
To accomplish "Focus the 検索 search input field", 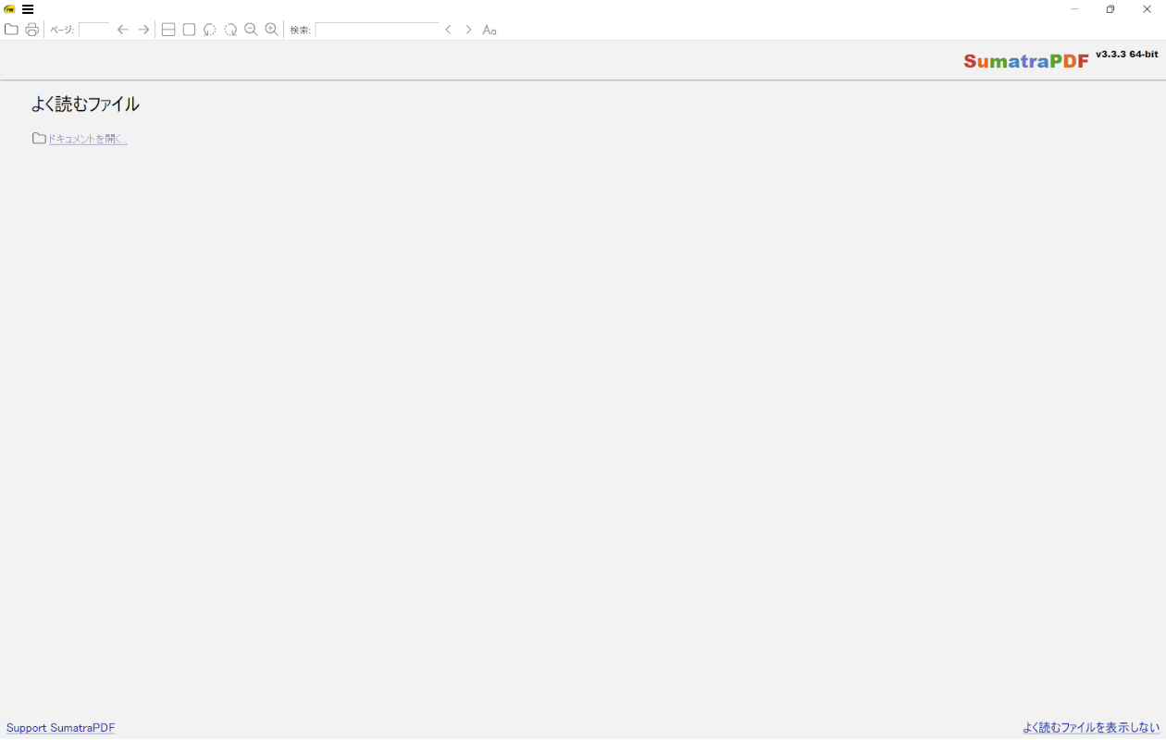I will (377, 30).
